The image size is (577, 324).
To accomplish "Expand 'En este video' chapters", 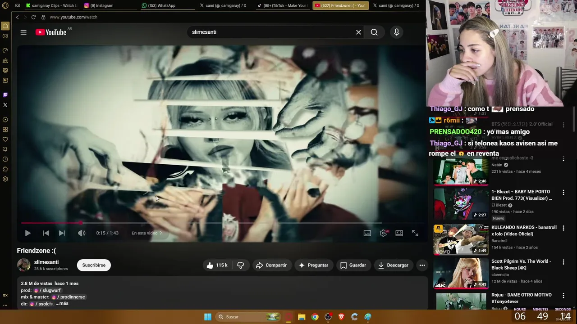I will pyautogui.click(x=147, y=233).
